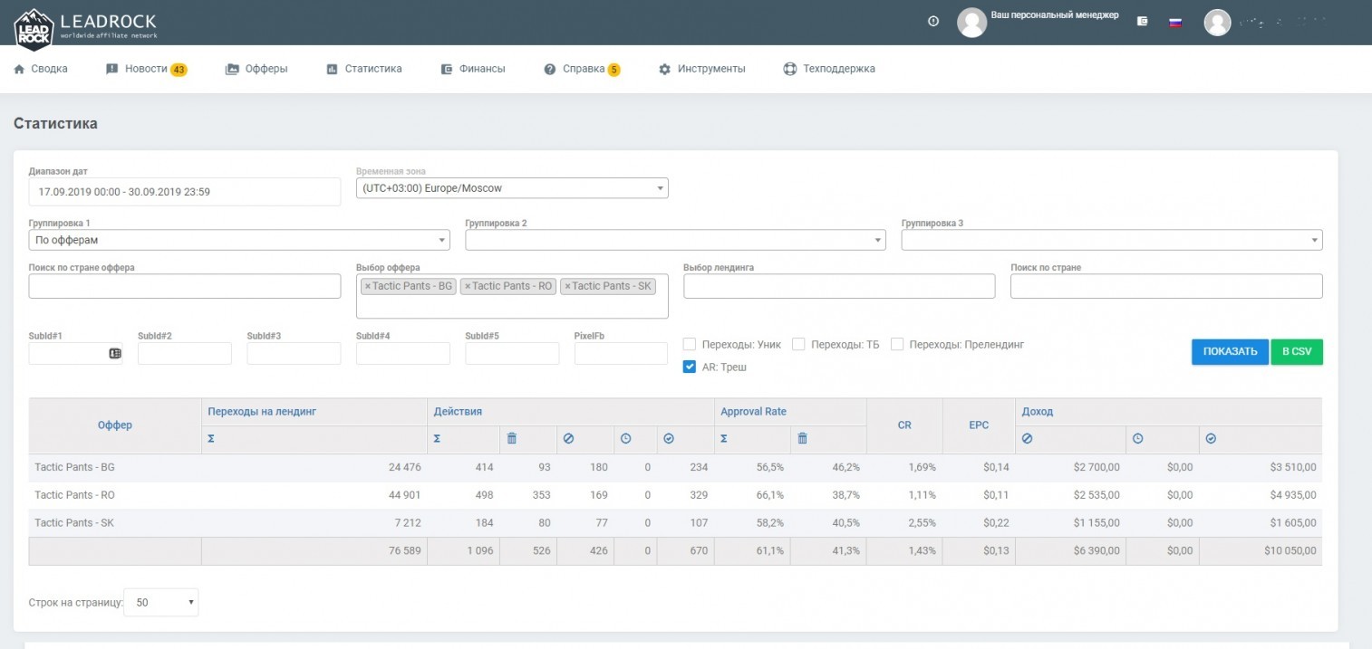Enable Переходы: Уник checkbox
The height and width of the screenshot is (649, 1372).
coord(690,344)
